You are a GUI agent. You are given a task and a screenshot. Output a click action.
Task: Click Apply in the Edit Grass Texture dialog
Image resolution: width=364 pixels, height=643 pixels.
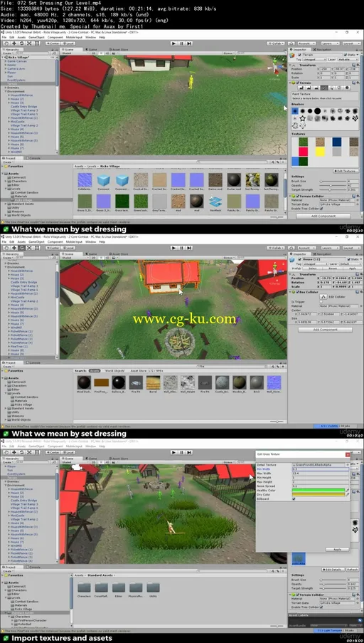pos(338,549)
